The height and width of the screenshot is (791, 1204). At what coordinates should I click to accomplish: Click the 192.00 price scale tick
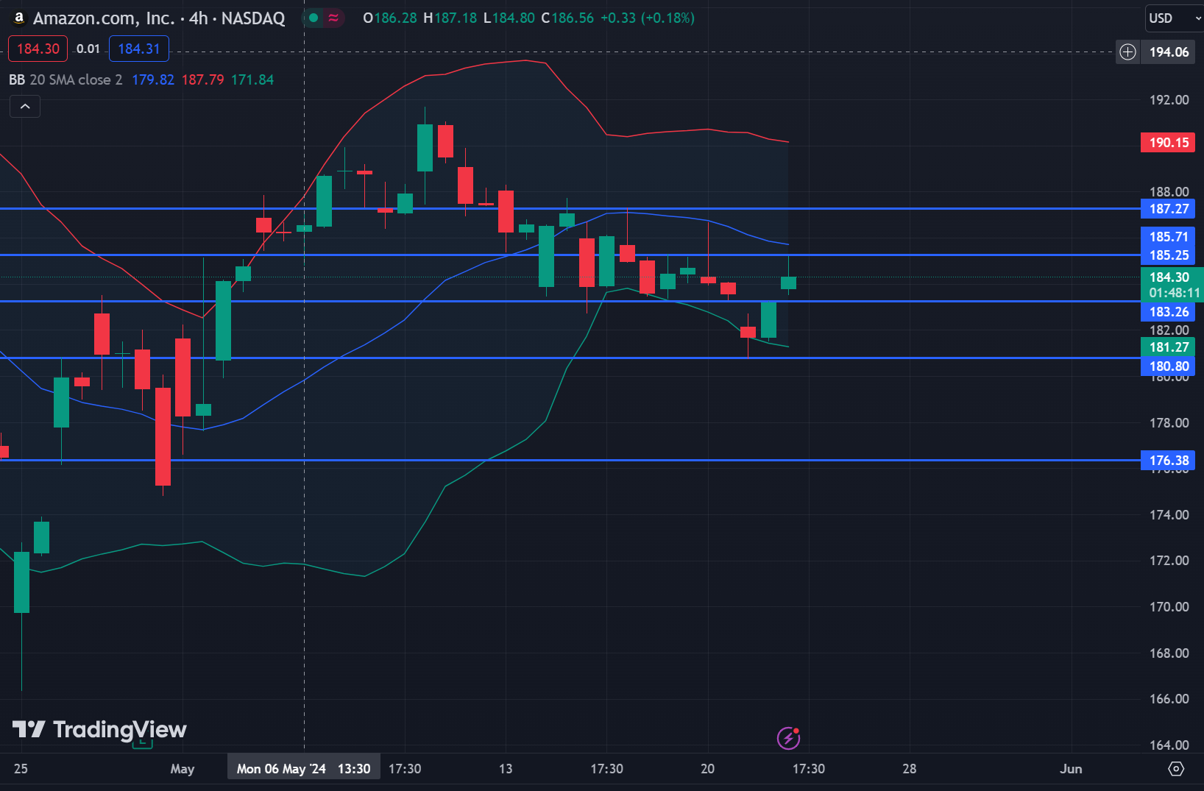click(x=1169, y=100)
